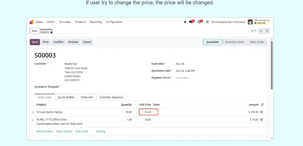This screenshot has height=146, width=303.
Task: Click the wrench tools icon in navbar
Action: tap(207, 22)
